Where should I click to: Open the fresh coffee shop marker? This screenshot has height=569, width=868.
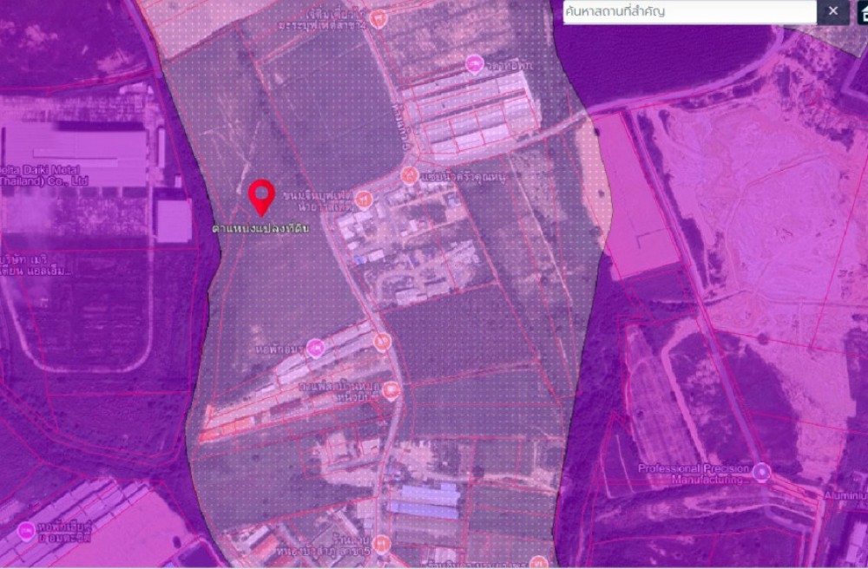click(392, 390)
